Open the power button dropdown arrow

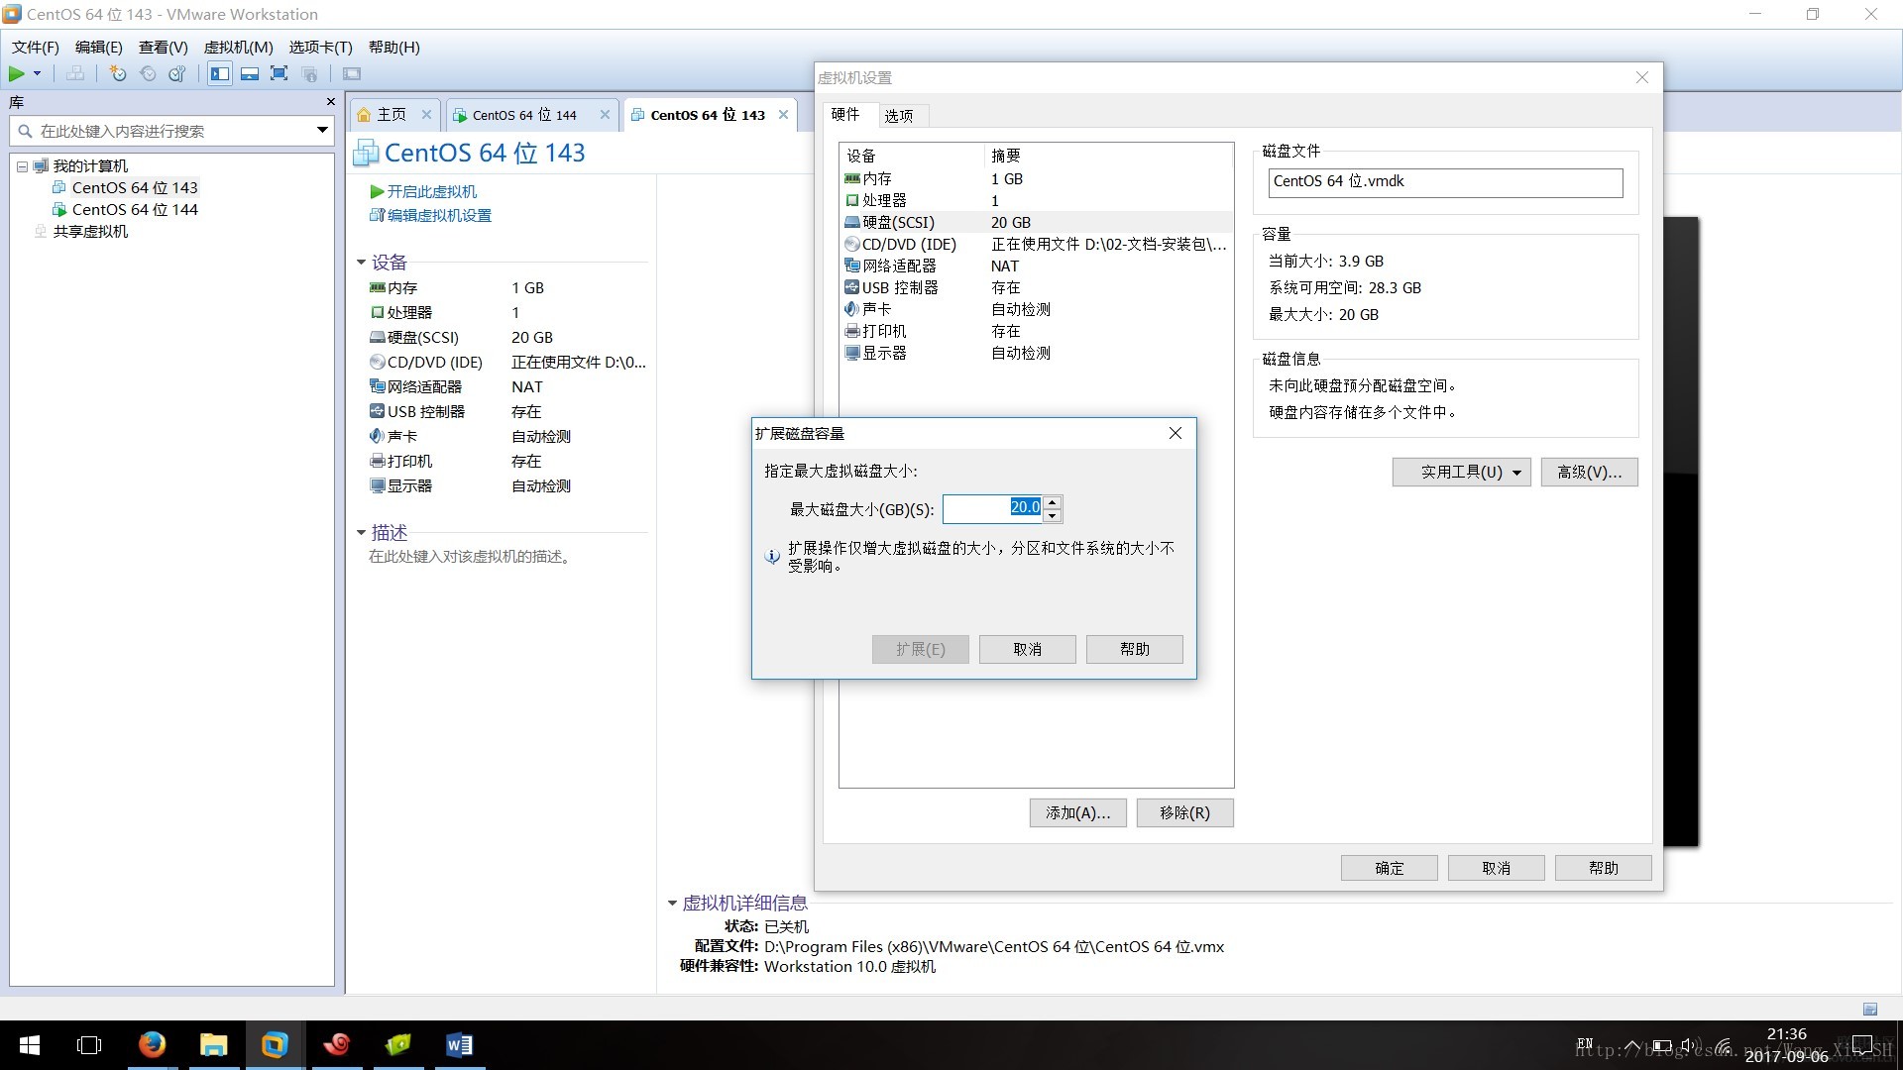click(37, 73)
